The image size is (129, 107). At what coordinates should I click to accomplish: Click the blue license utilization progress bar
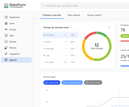click(x=125, y=66)
